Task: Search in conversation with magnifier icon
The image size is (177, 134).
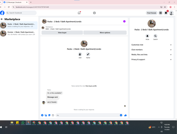Action: (x=155, y=36)
